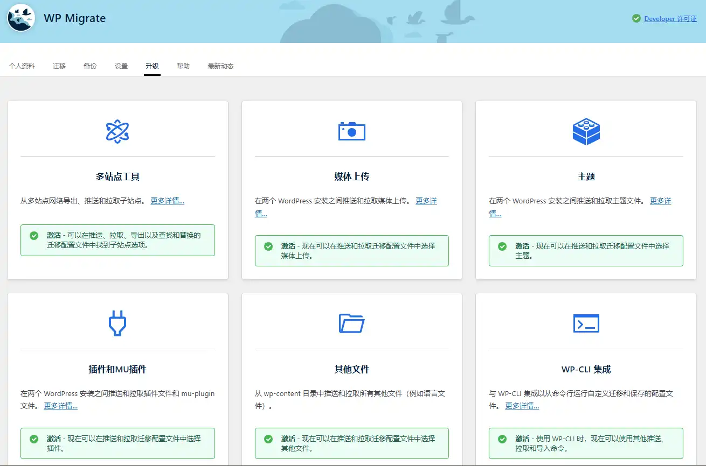
Task: Go to the 设置 tab
Action: coord(121,66)
